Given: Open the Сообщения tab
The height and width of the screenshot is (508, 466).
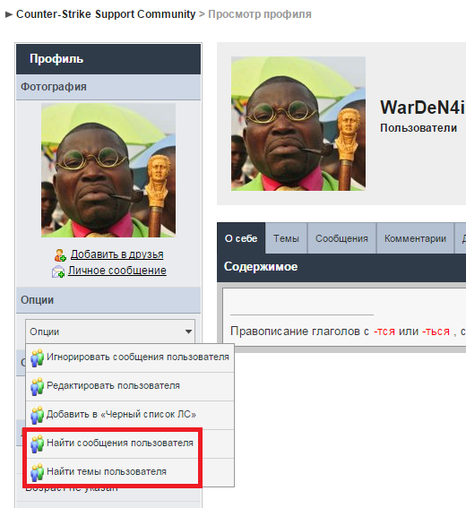Looking at the screenshot, I should [341, 238].
